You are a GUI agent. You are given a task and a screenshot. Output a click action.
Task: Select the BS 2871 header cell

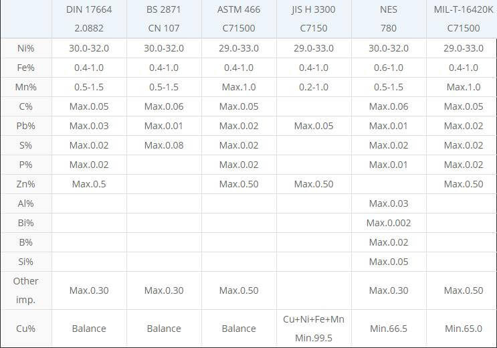pos(164,9)
